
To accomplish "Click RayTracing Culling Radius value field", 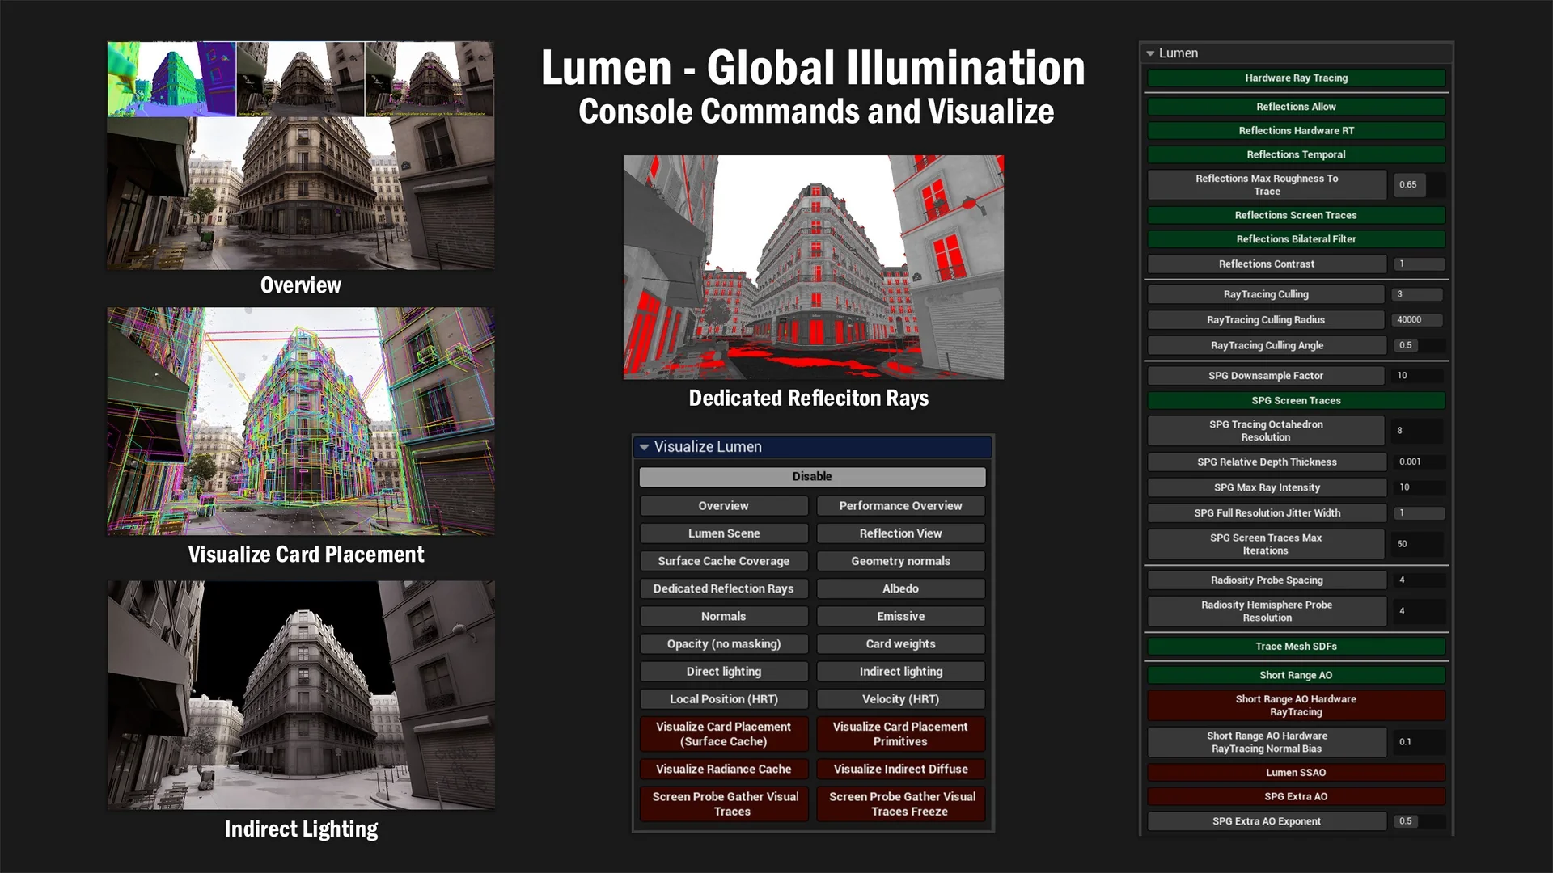I will 1415,320.
